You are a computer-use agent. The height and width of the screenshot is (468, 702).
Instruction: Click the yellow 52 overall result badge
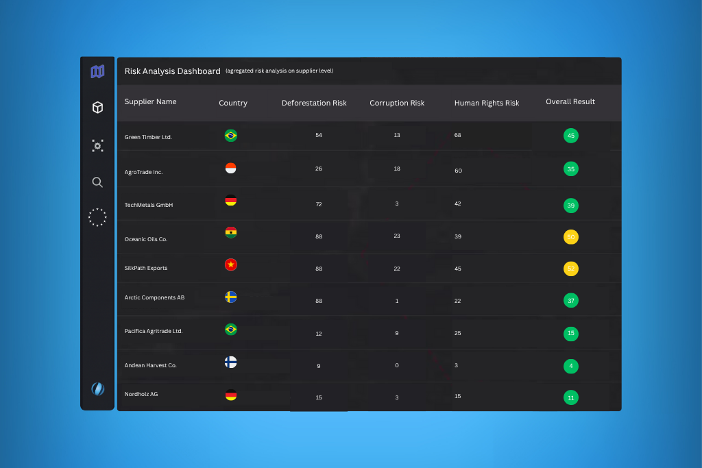click(x=571, y=269)
